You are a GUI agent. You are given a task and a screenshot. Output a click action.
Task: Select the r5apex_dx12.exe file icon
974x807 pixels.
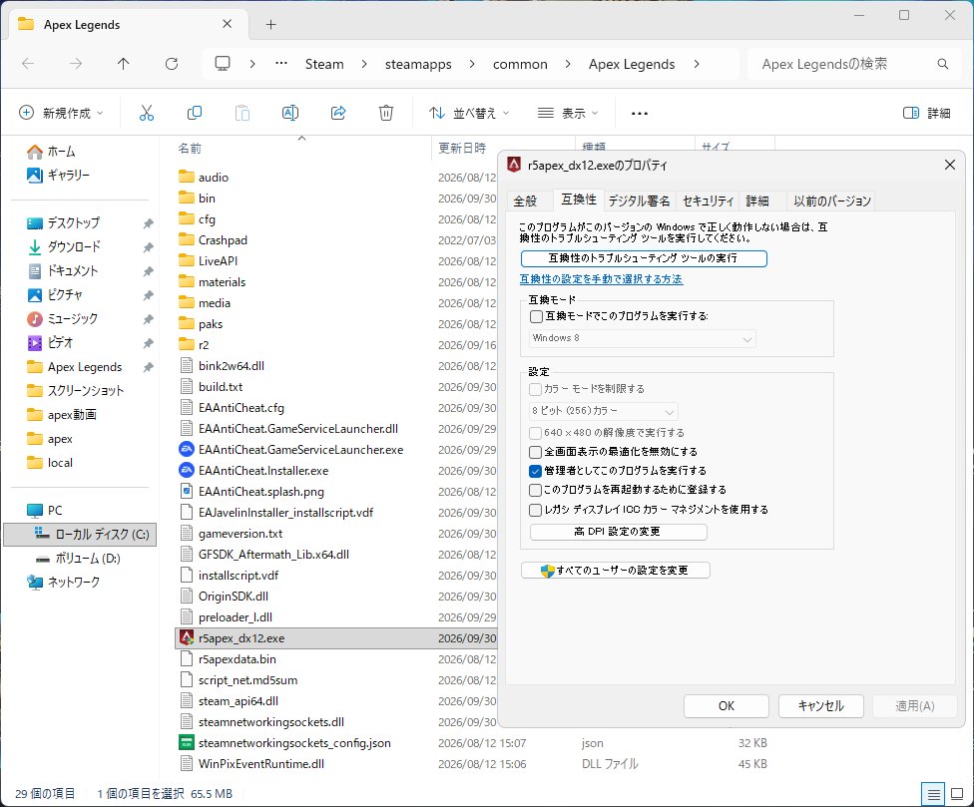(187, 638)
